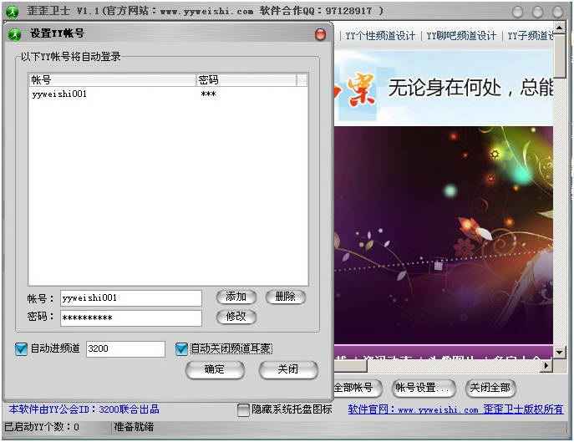Click the 关闭 button in the dialog
The image size is (574, 442).
(x=288, y=369)
